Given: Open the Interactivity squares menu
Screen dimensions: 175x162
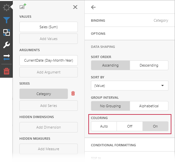Looking at the screenshot, I should click(7, 32).
